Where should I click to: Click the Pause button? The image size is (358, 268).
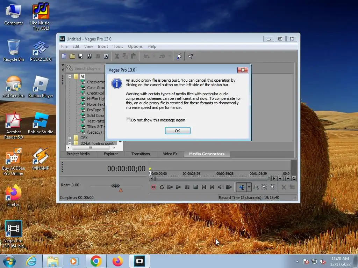pyautogui.click(x=187, y=187)
